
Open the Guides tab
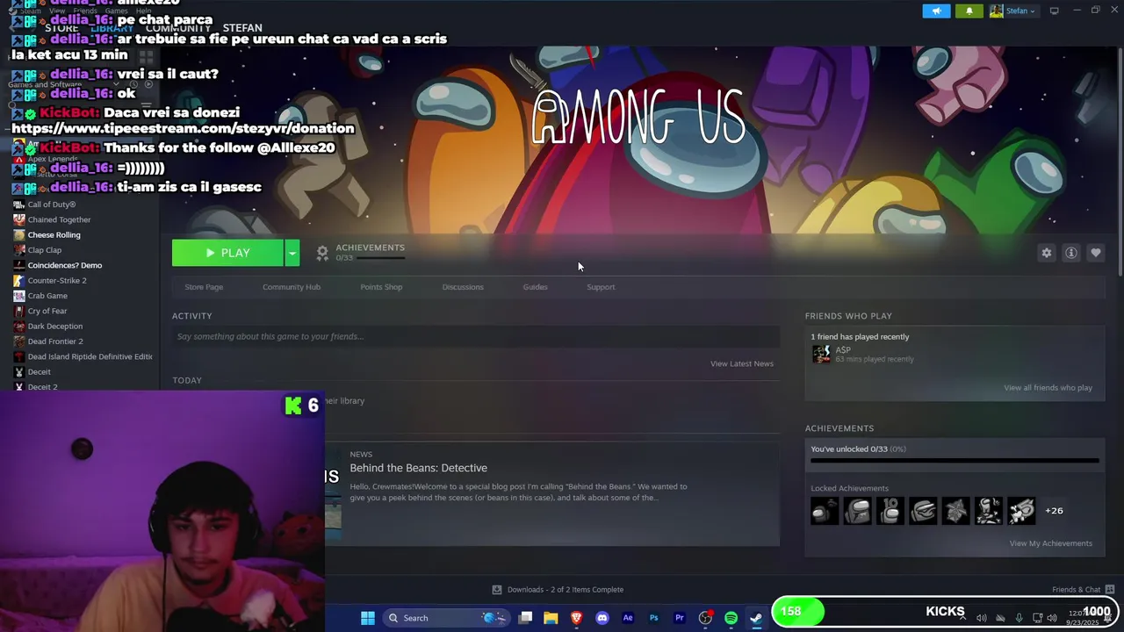coord(535,287)
